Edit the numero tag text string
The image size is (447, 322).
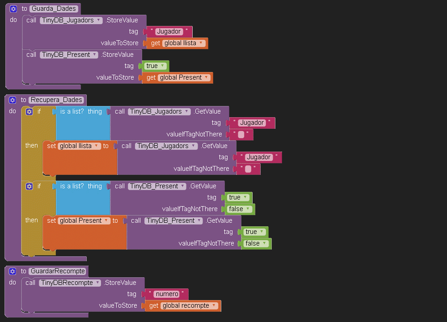pyautogui.click(x=166, y=294)
